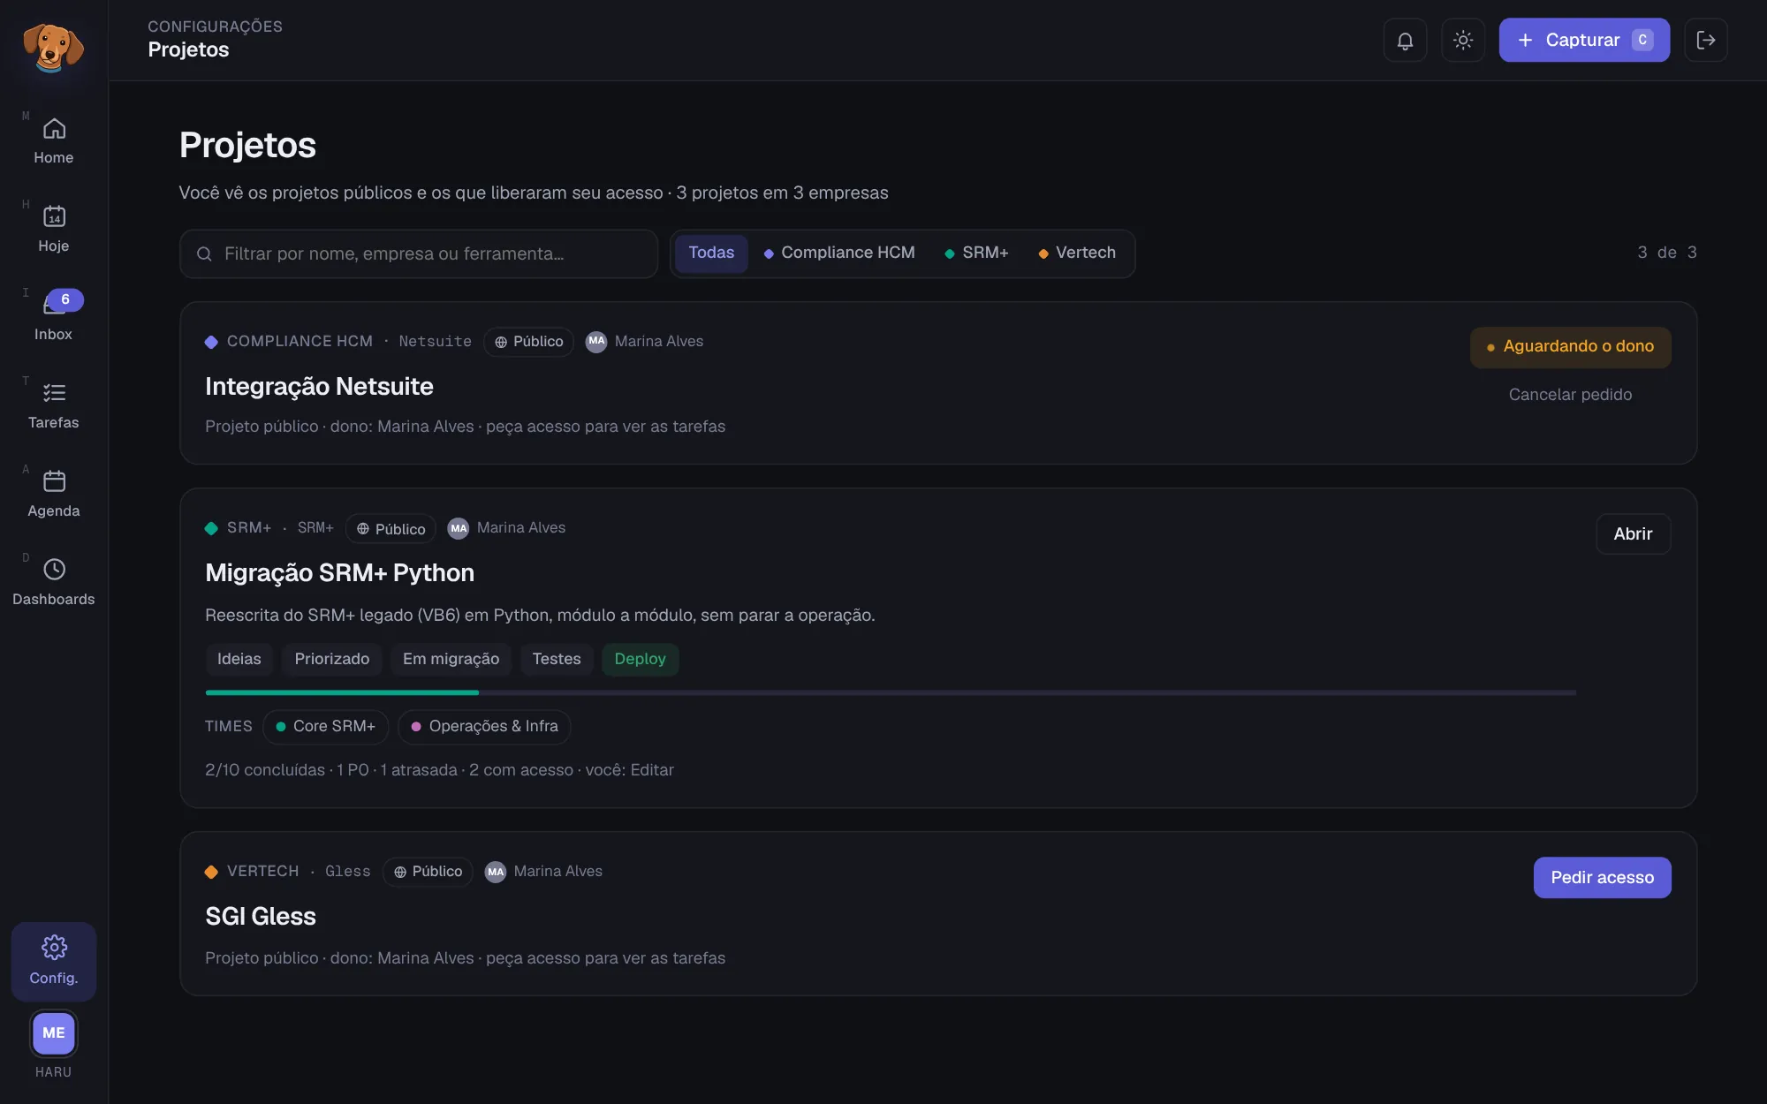
Task: Open the Inbox with 6 badge
Action: click(x=54, y=318)
